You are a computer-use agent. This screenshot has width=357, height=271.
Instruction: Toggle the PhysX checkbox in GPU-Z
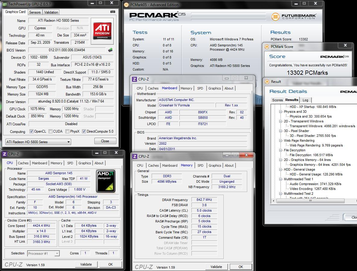[x=68, y=131]
